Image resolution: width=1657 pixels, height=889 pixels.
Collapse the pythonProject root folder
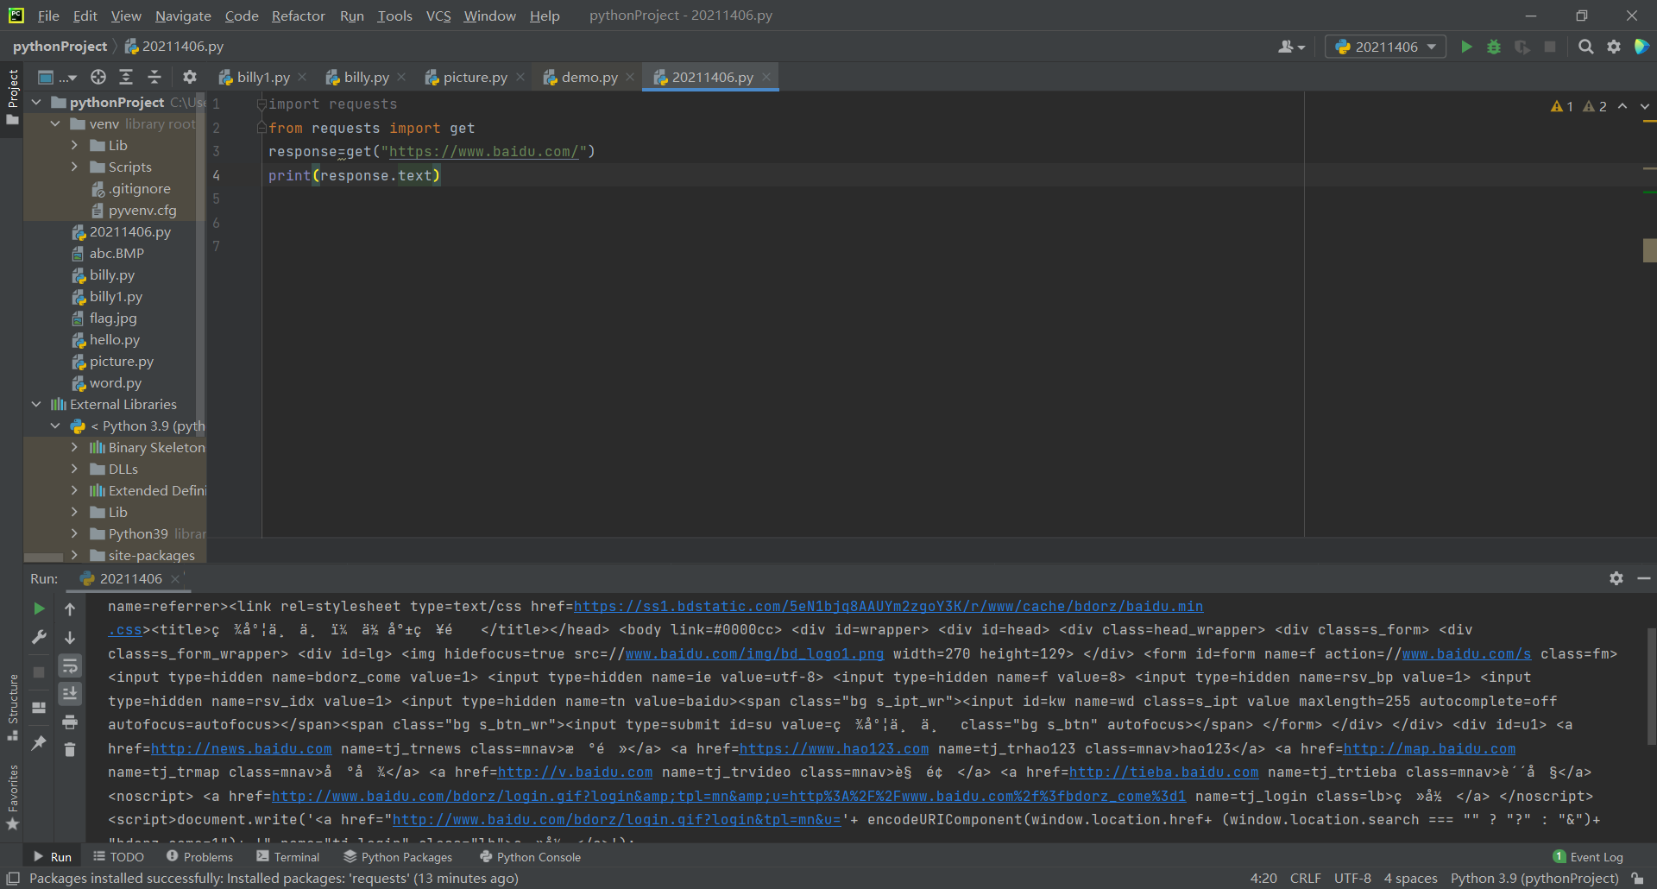click(x=36, y=102)
